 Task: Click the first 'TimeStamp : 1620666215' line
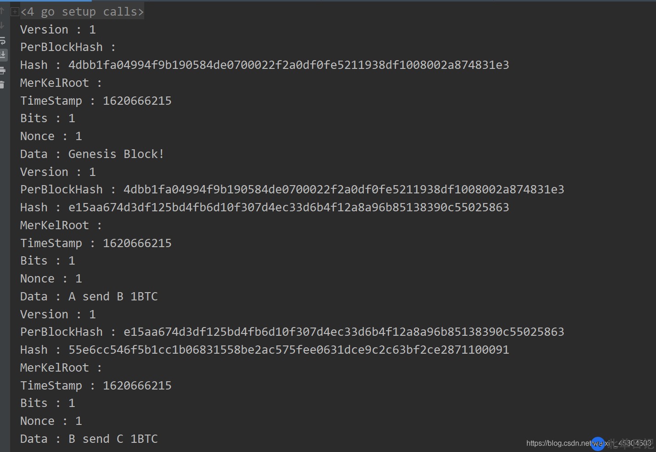click(96, 101)
